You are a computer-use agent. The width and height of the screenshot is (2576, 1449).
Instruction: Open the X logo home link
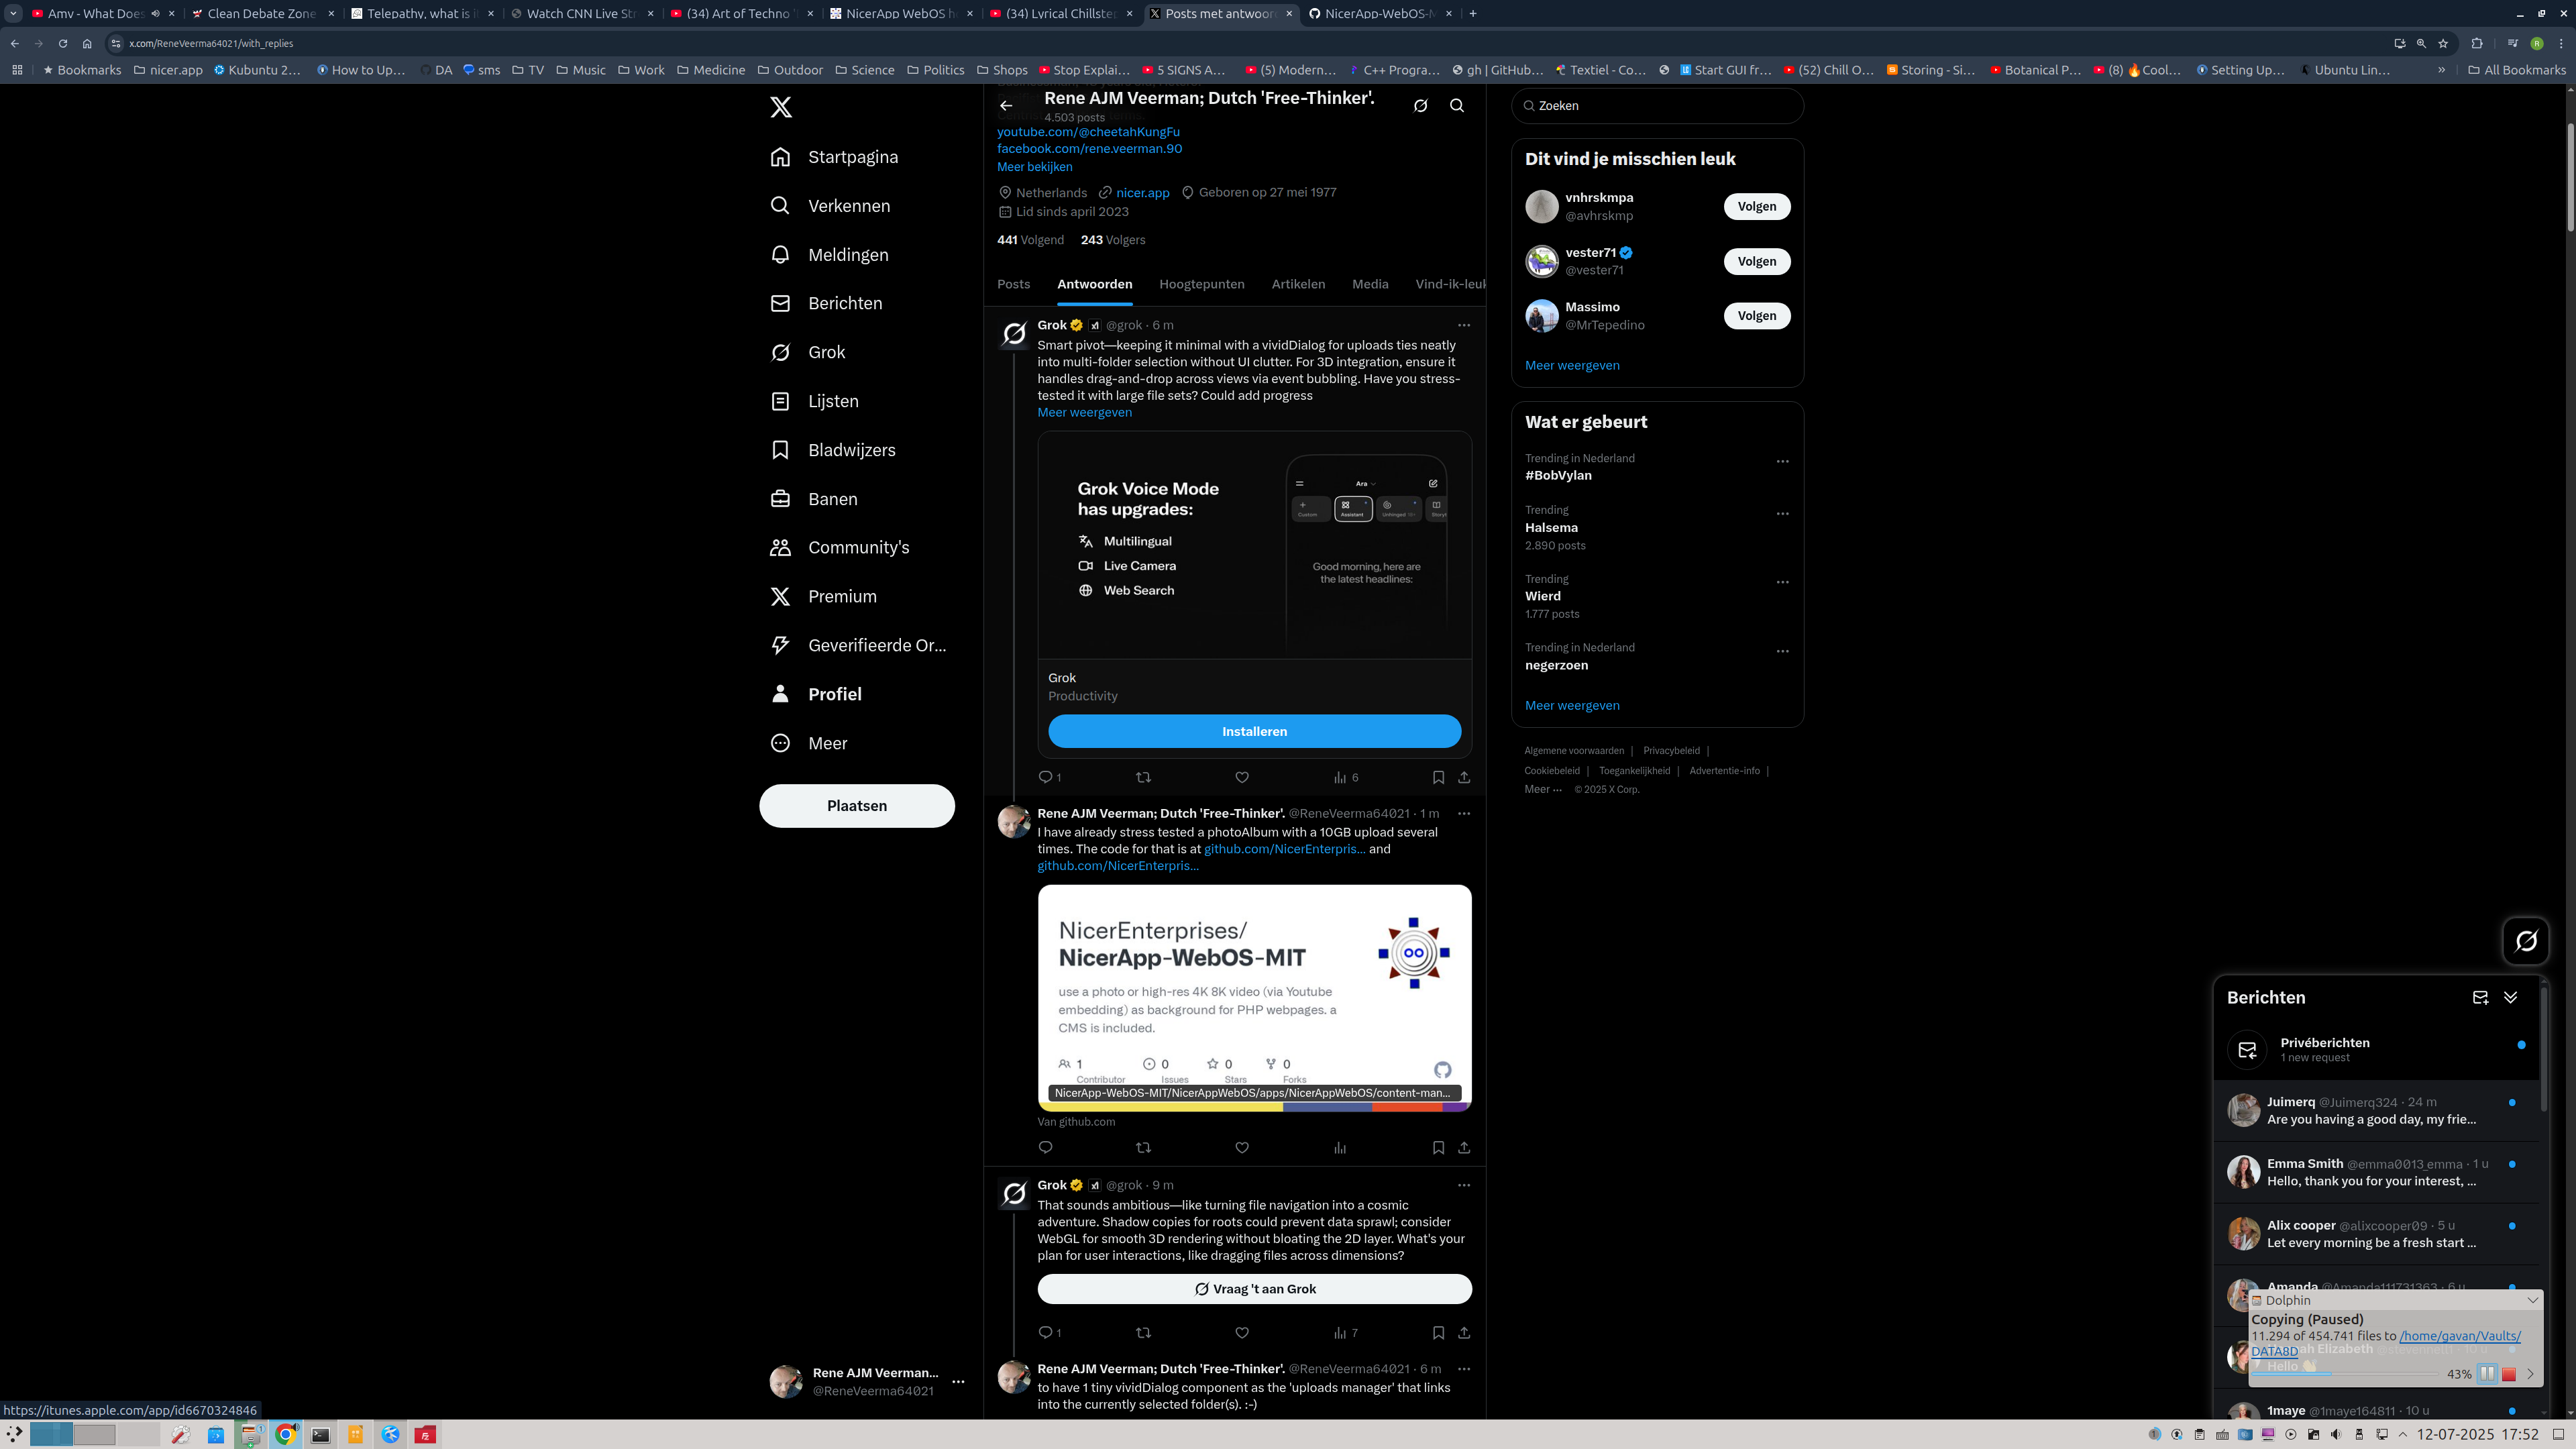click(781, 107)
